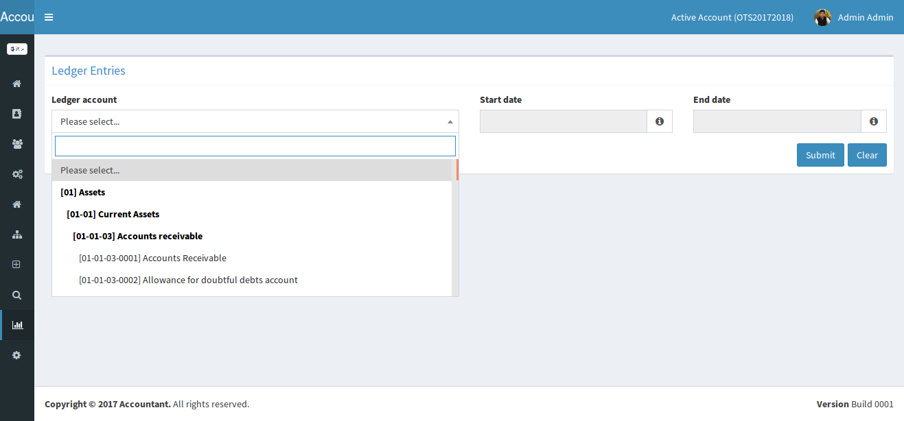The width and height of the screenshot is (904, 421).
Task: Click the Accountant brand title
Action: coord(17,17)
